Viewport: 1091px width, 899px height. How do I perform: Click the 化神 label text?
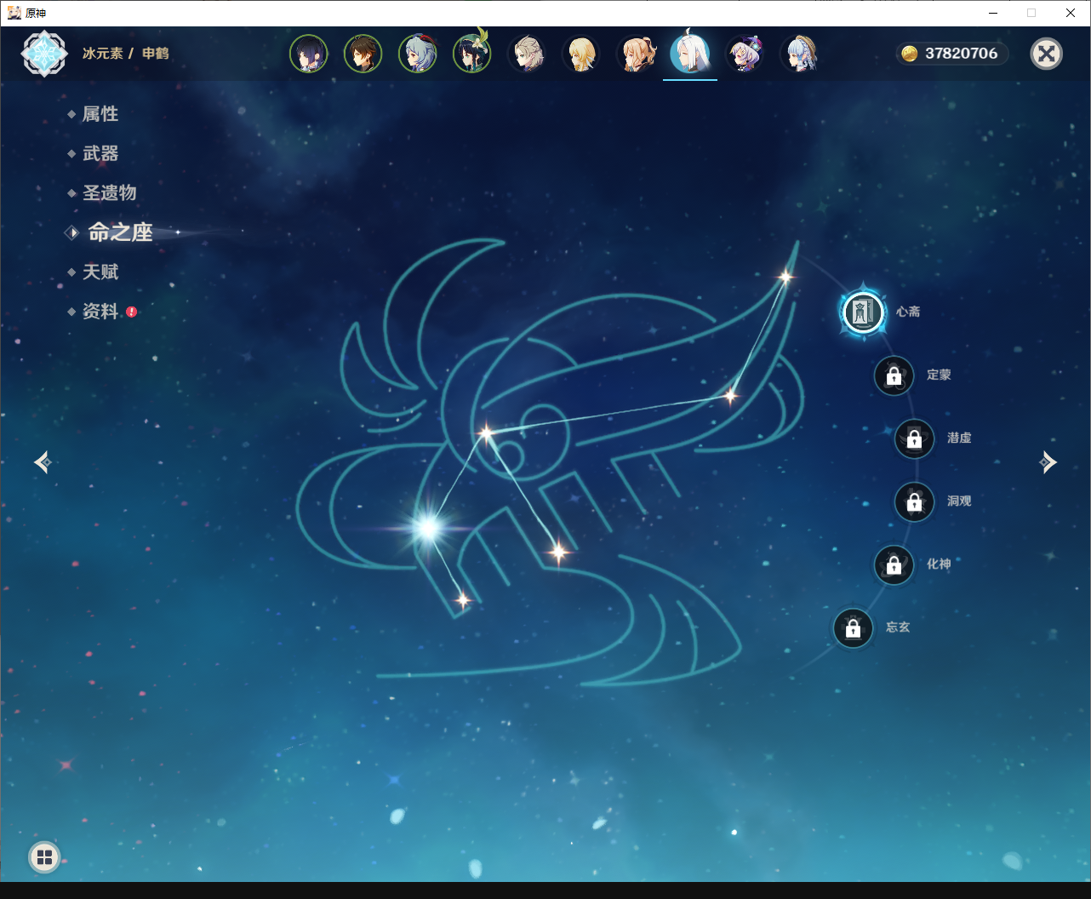tap(939, 564)
